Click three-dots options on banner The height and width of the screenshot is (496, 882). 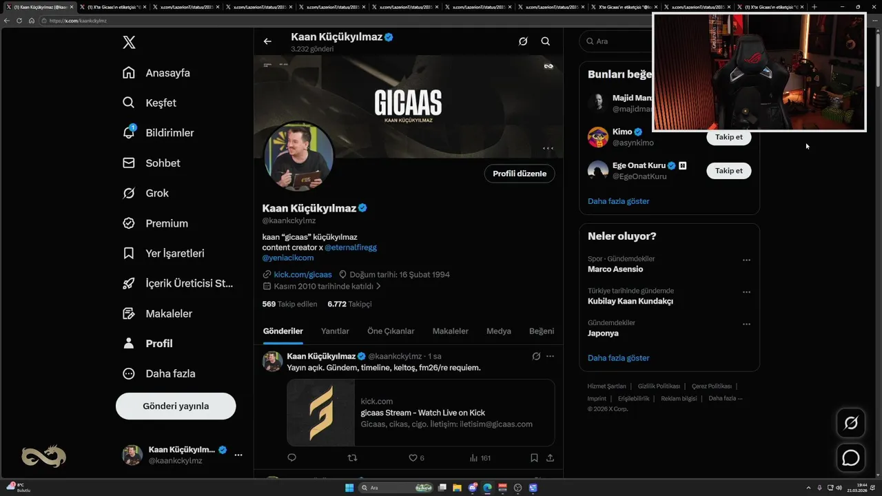tap(548, 148)
